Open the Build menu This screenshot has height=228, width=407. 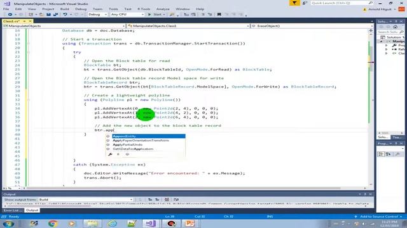(65, 9)
